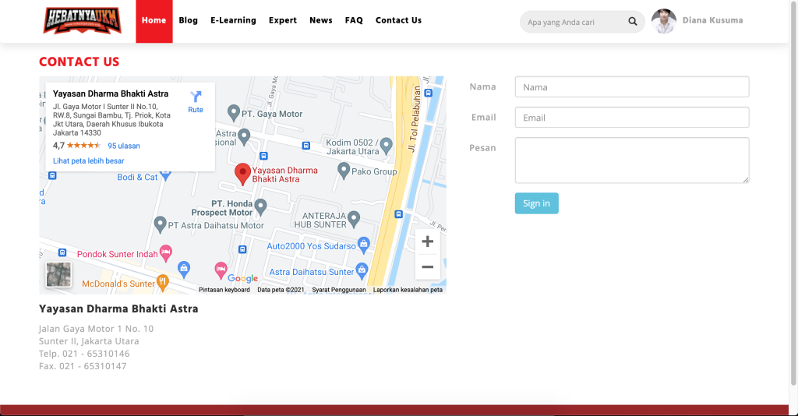Screen dimensions: 798x416
Task: Click 'Jalan Gaya Motor 1 No. 10' address
Action: (96, 329)
